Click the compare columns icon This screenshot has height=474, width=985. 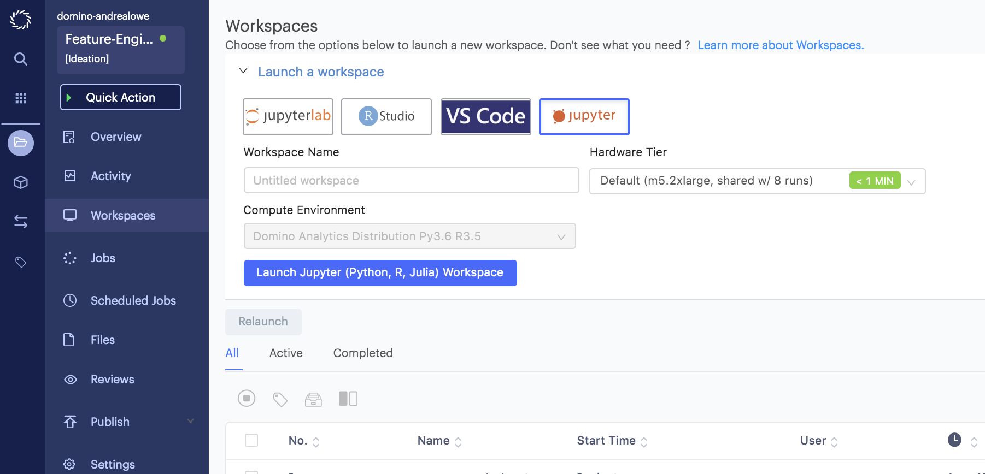point(348,399)
